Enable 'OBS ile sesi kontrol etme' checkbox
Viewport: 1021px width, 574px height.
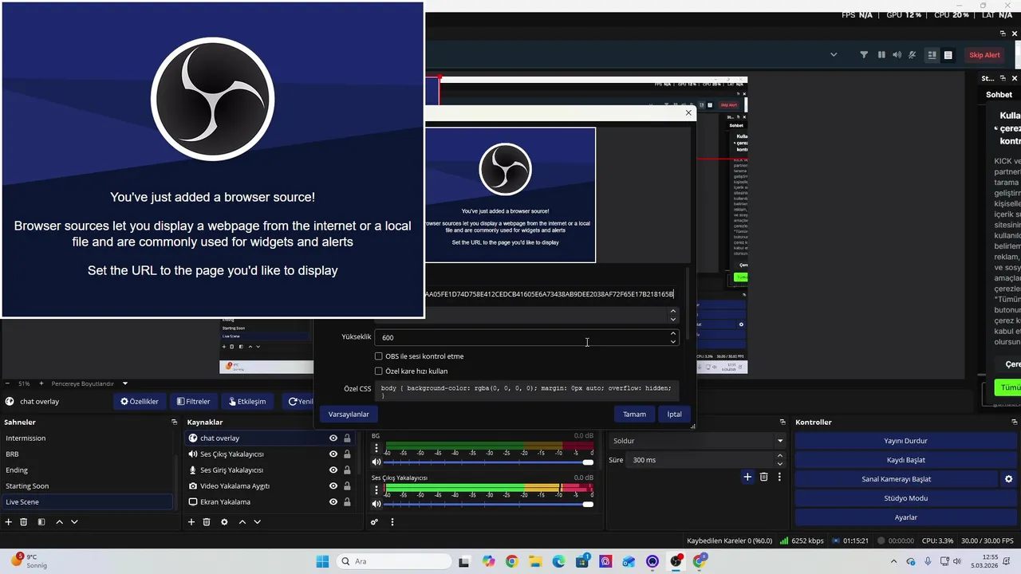tap(379, 356)
